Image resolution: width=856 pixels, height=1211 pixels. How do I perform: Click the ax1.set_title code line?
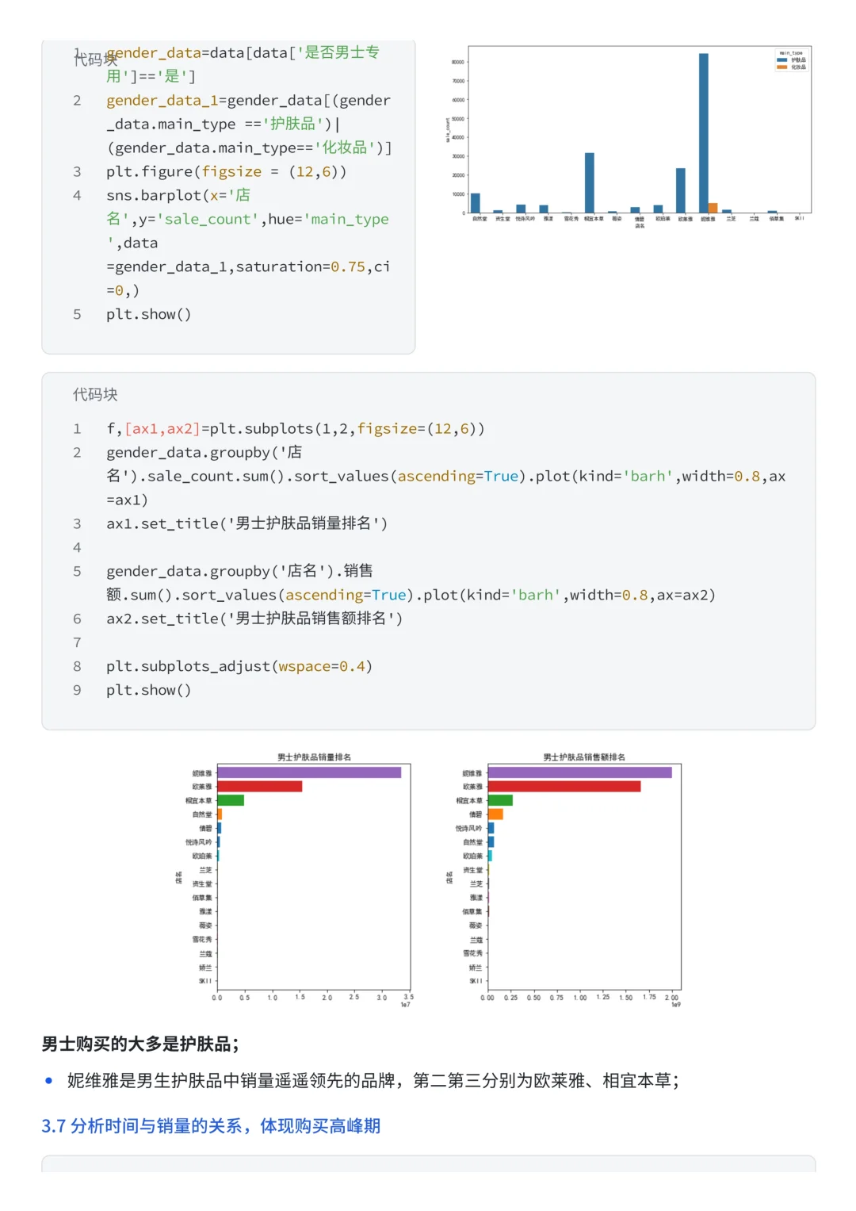[x=246, y=523]
